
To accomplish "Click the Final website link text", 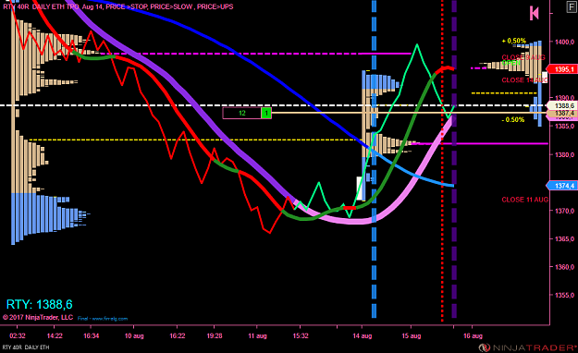I will click(103, 319).
